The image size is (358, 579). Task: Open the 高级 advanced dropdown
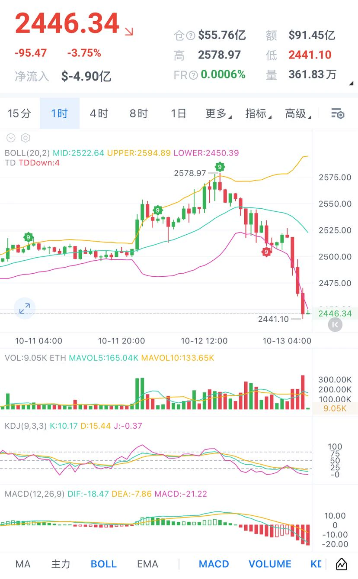point(298,113)
